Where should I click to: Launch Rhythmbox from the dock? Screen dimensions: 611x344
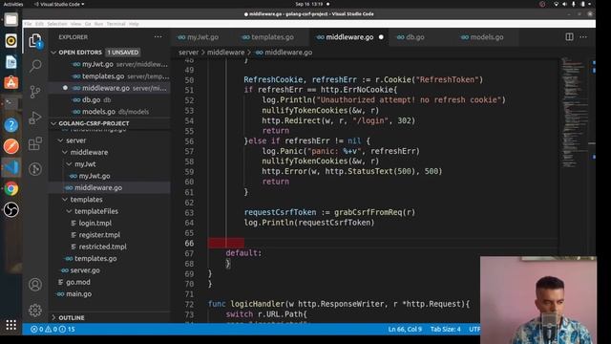point(11,40)
